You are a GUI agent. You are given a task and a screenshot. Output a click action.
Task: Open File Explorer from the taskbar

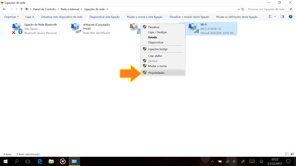pyautogui.click(x=51, y=161)
